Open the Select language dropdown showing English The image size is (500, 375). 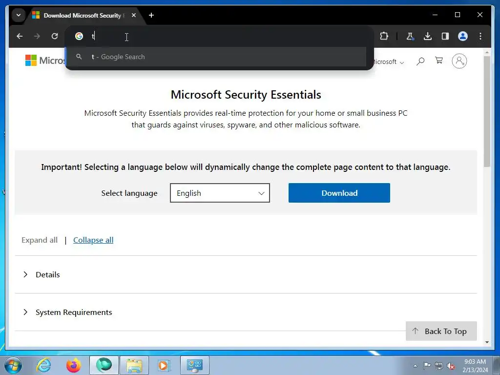pyautogui.click(x=220, y=193)
